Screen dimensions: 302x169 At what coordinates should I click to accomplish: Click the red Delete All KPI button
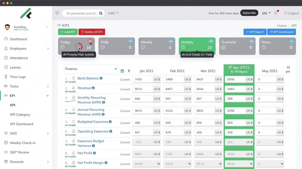tap(92, 32)
